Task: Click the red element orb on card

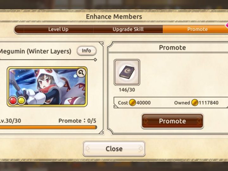Action: (13, 101)
